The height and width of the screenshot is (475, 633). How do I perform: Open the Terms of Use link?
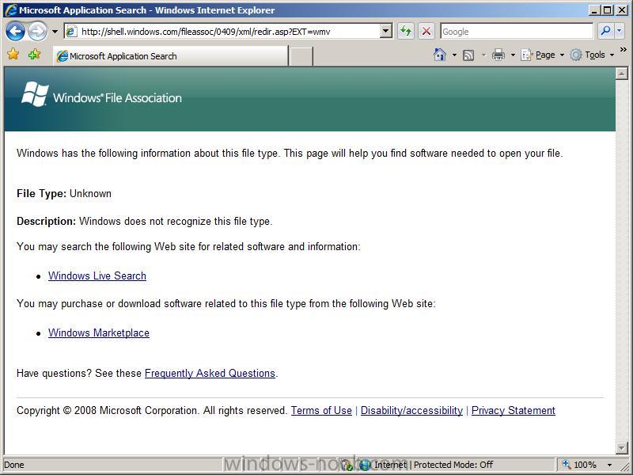tap(321, 410)
